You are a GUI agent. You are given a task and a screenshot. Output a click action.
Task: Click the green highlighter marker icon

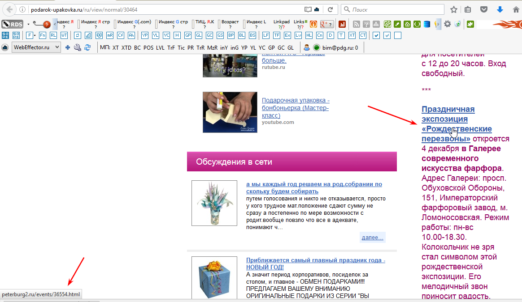click(397, 24)
